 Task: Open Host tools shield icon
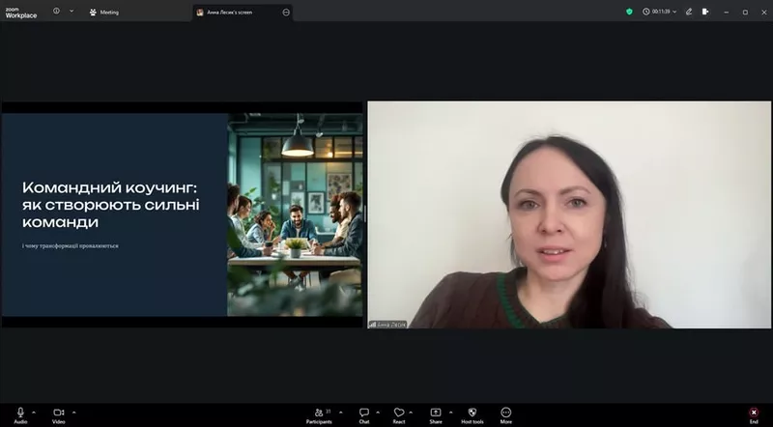pyautogui.click(x=472, y=413)
